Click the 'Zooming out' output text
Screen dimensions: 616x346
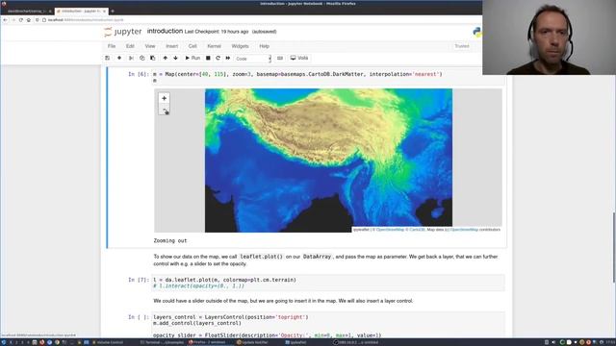point(170,241)
